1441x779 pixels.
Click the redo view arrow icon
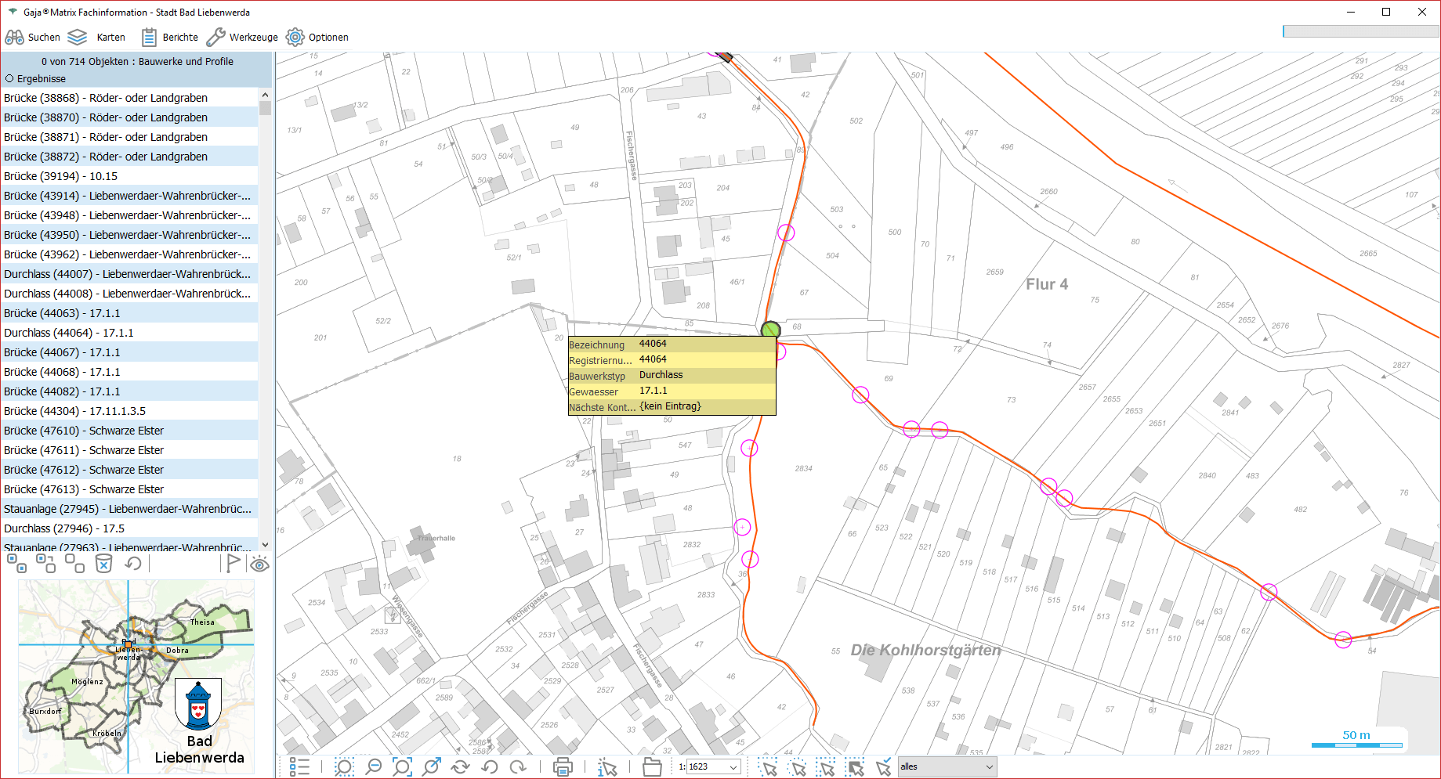[518, 767]
